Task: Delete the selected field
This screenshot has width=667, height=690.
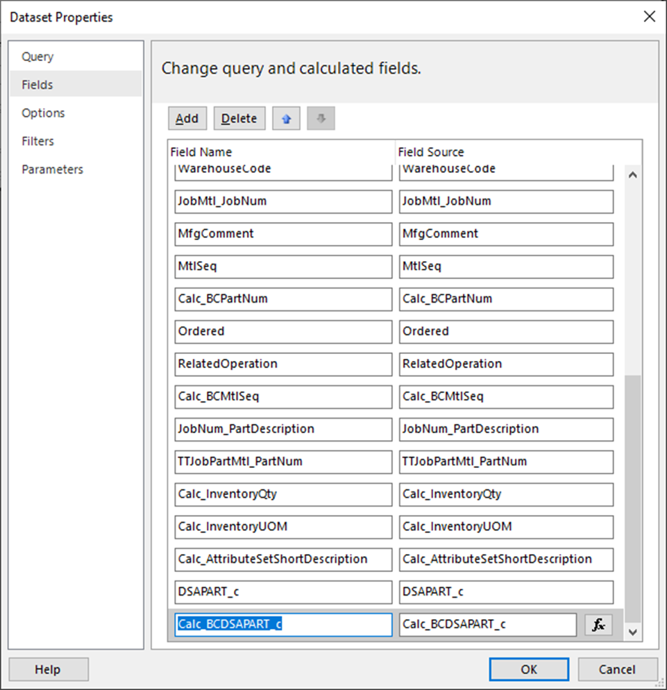Action: [239, 119]
